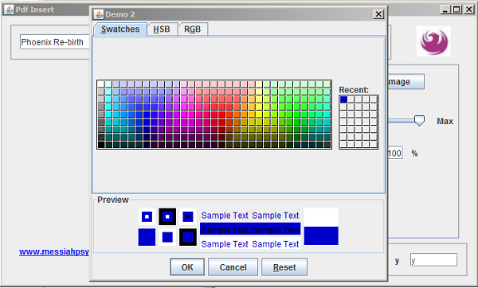The image size is (478, 288).
Task: Focus the y coordinate input field
Action: point(433,260)
